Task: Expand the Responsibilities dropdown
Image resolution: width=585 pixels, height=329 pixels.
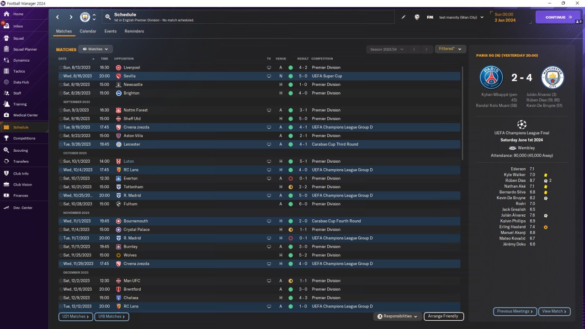Action: (x=397, y=316)
